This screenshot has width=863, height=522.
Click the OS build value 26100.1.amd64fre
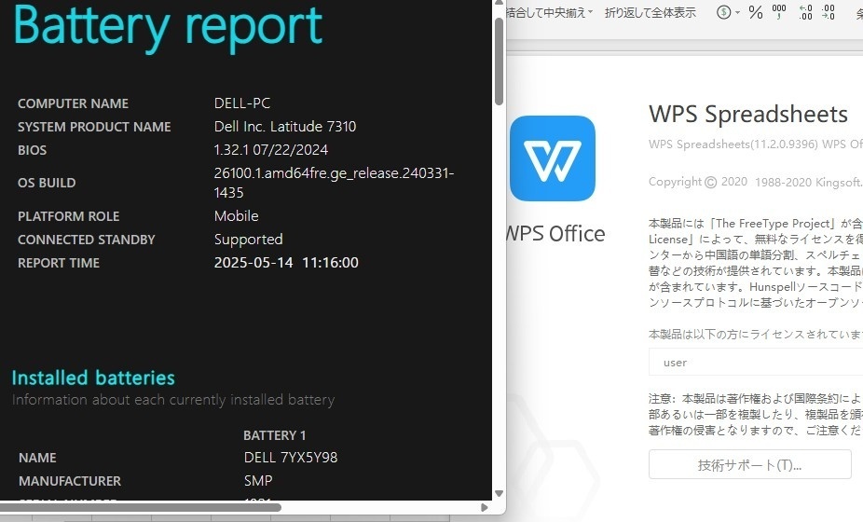[x=334, y=183]
